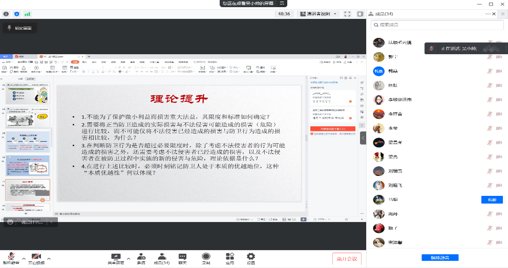
Task: Enter fullscreen with the expand icon
Action: (x=347, y=14)
